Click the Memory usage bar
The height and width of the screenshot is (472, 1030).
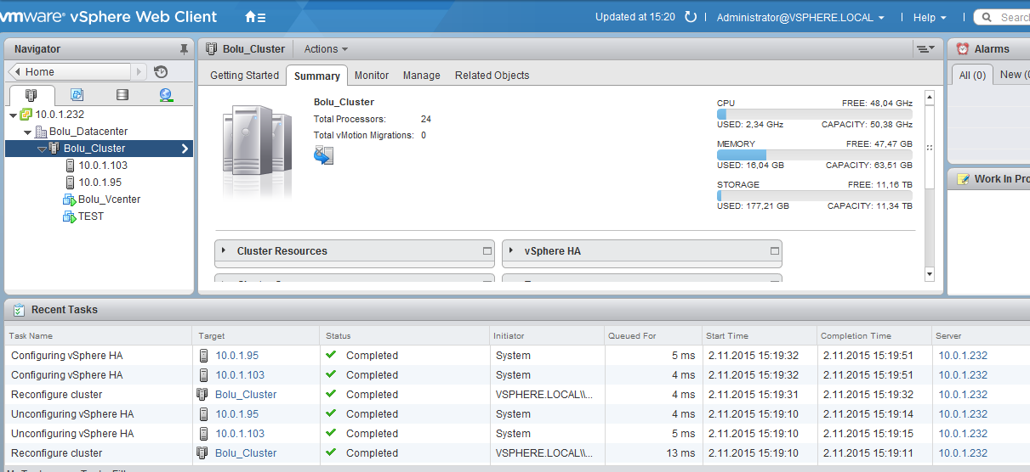[x=815, y=155]
